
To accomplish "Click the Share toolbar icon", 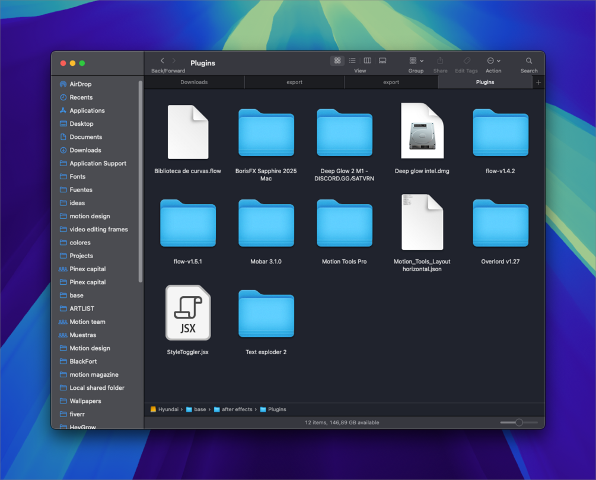I will [x=440, y=61].
